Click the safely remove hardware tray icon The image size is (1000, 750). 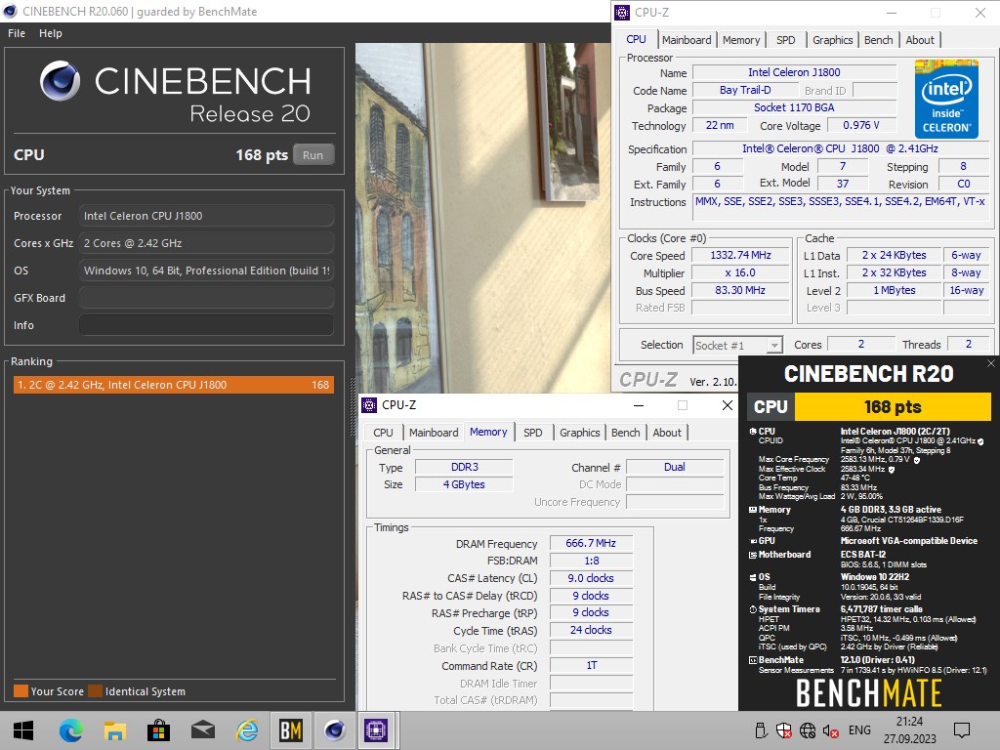pos(760,730)
